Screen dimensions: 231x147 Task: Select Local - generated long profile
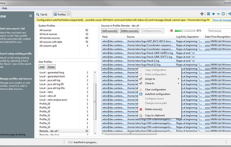point(64,72)
